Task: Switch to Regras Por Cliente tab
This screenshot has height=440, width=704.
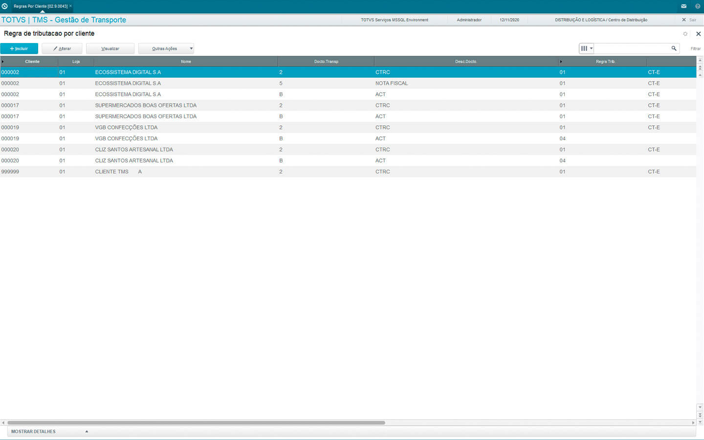Action: (x=41, y=6)
